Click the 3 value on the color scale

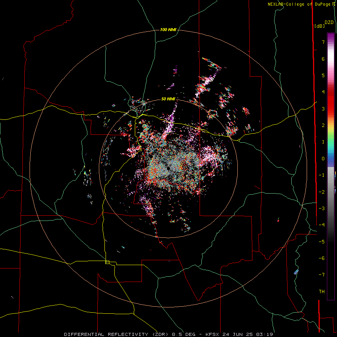[x=323, y=109]
